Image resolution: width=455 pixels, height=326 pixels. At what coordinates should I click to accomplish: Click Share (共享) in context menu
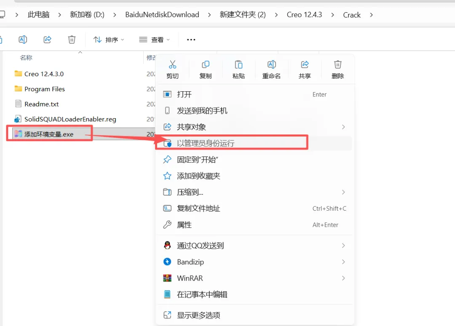click(x=305, y=69)
